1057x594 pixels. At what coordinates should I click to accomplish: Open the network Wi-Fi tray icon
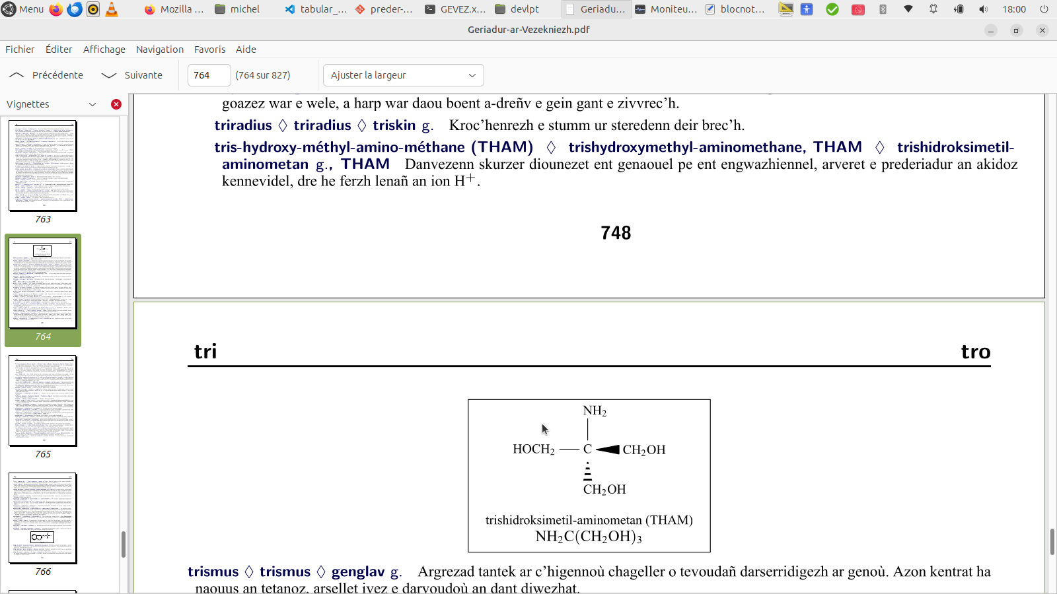[908, 9]
